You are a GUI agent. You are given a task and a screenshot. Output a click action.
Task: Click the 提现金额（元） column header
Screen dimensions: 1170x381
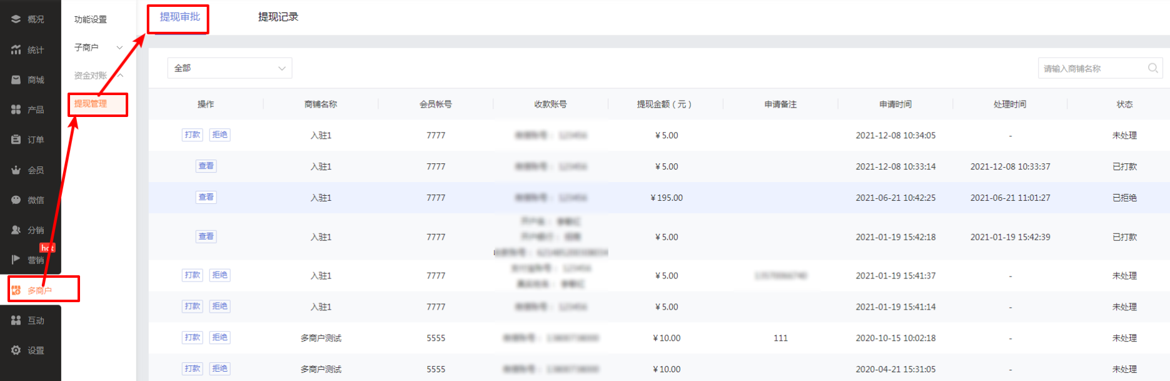click(x=665, y=104)
